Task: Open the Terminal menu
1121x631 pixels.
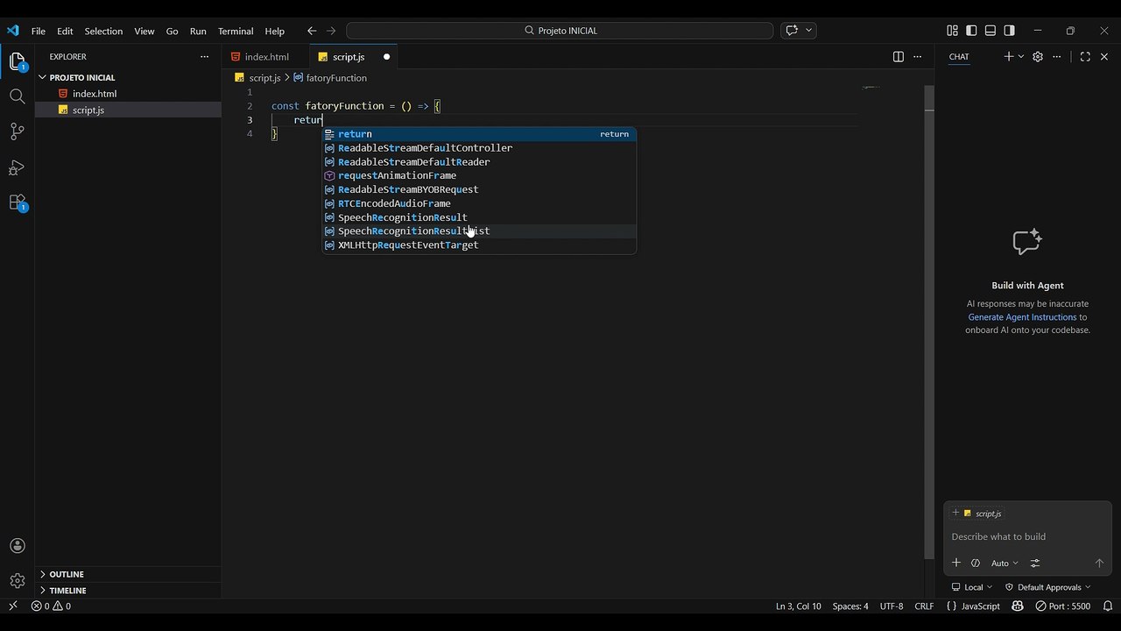Action: point(236,31)
